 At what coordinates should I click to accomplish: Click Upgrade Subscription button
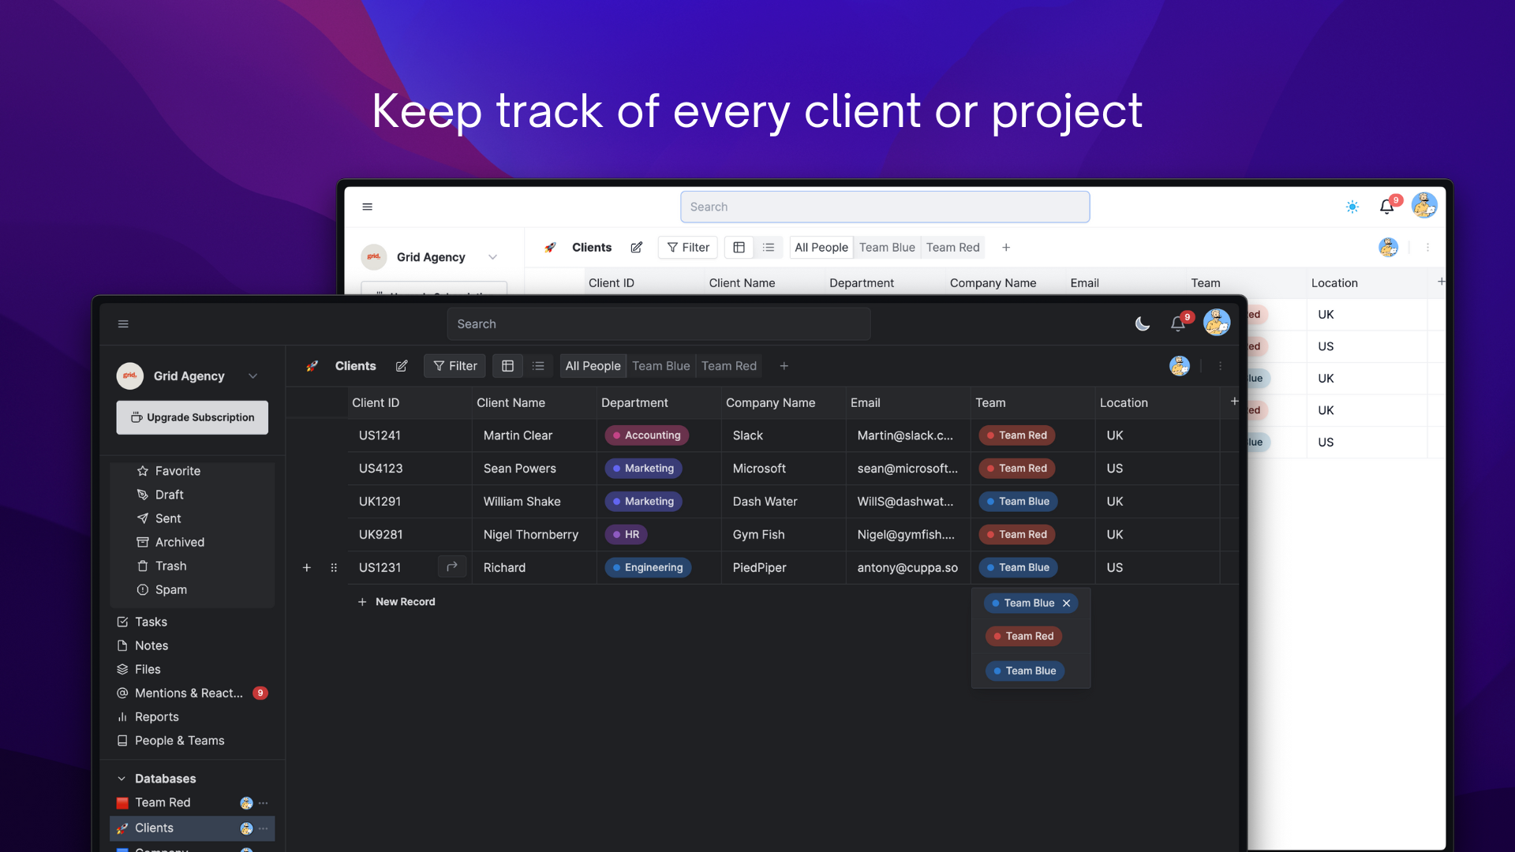coord(192,417)
